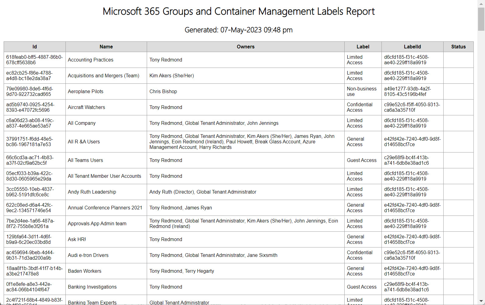Click the Owners column header
485x305 pixels.
(x=245, y=47)
